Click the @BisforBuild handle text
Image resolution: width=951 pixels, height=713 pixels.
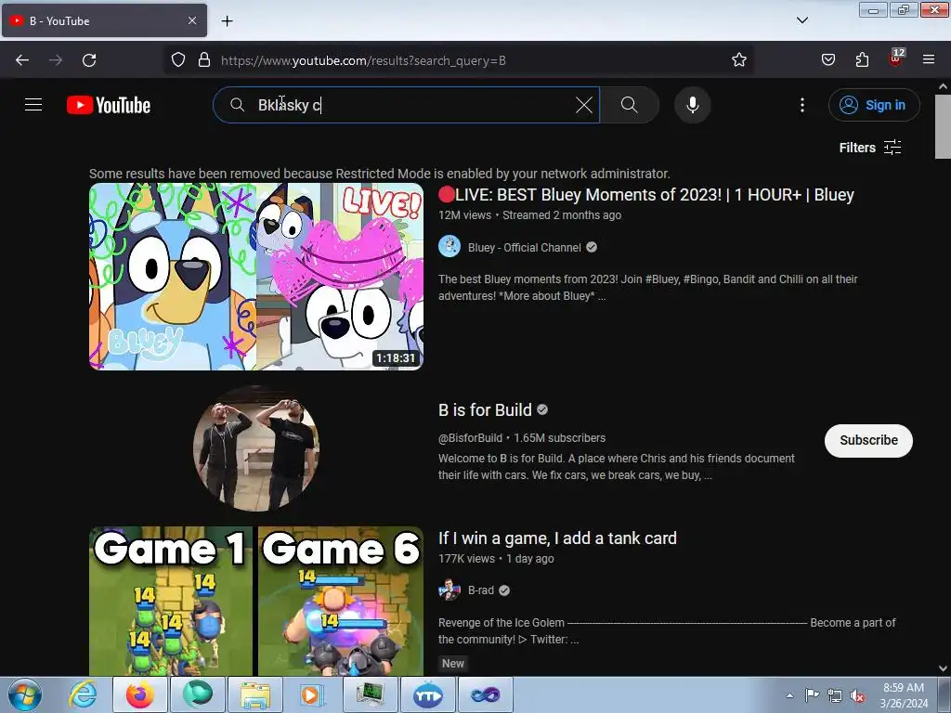[470, 438]
